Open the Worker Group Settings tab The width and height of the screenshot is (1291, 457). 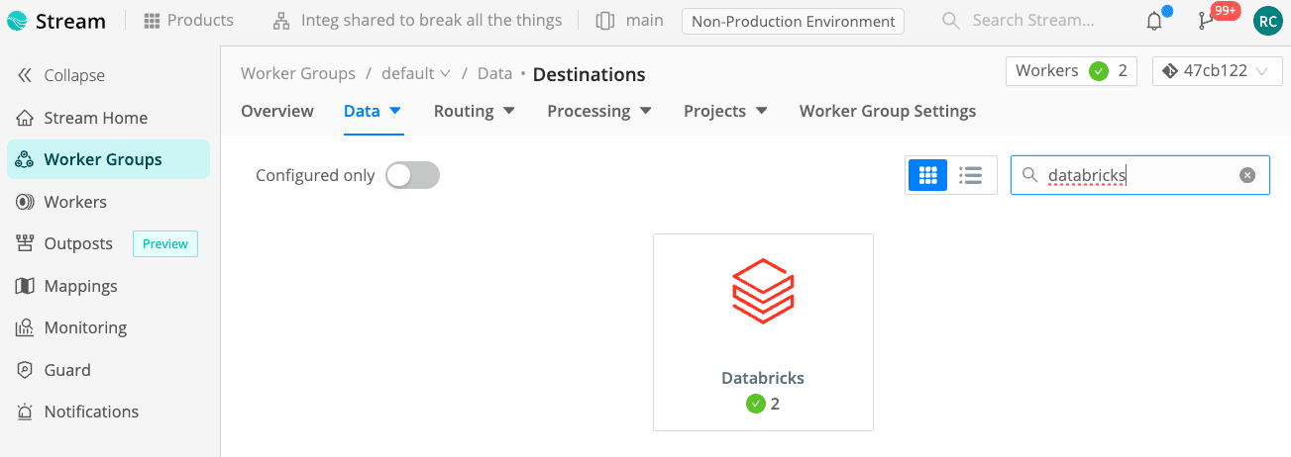[x=887, y=111]
